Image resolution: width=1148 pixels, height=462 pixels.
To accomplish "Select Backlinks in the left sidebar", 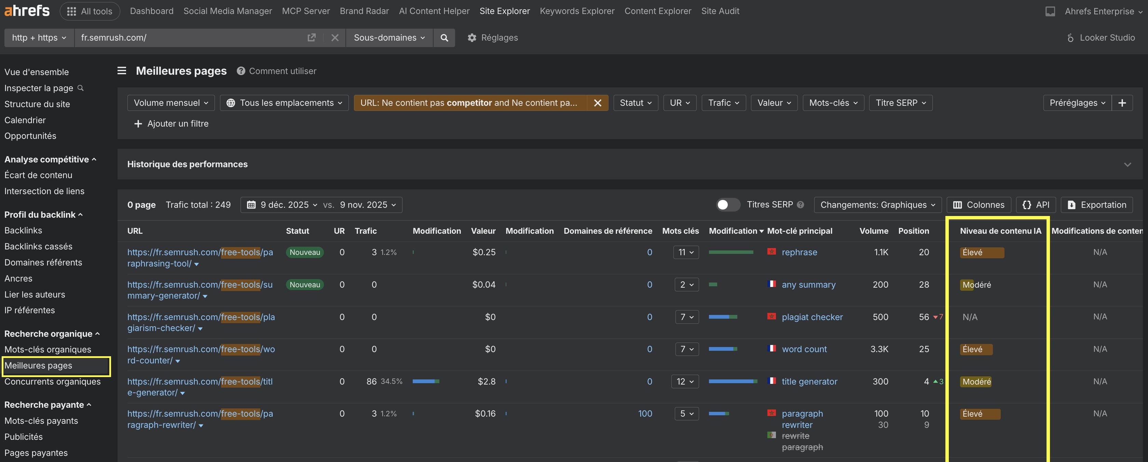I will (x=23, y=231).
